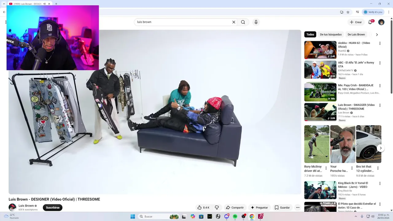This screenshot has width=393, height=221.
Task: Subscribe using the Suscribirse button
Action: (x=53, y=207)
